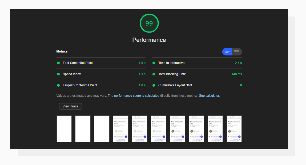306x165 pixels.
Task: Click the green Performance score gauge
Action: 149,23
